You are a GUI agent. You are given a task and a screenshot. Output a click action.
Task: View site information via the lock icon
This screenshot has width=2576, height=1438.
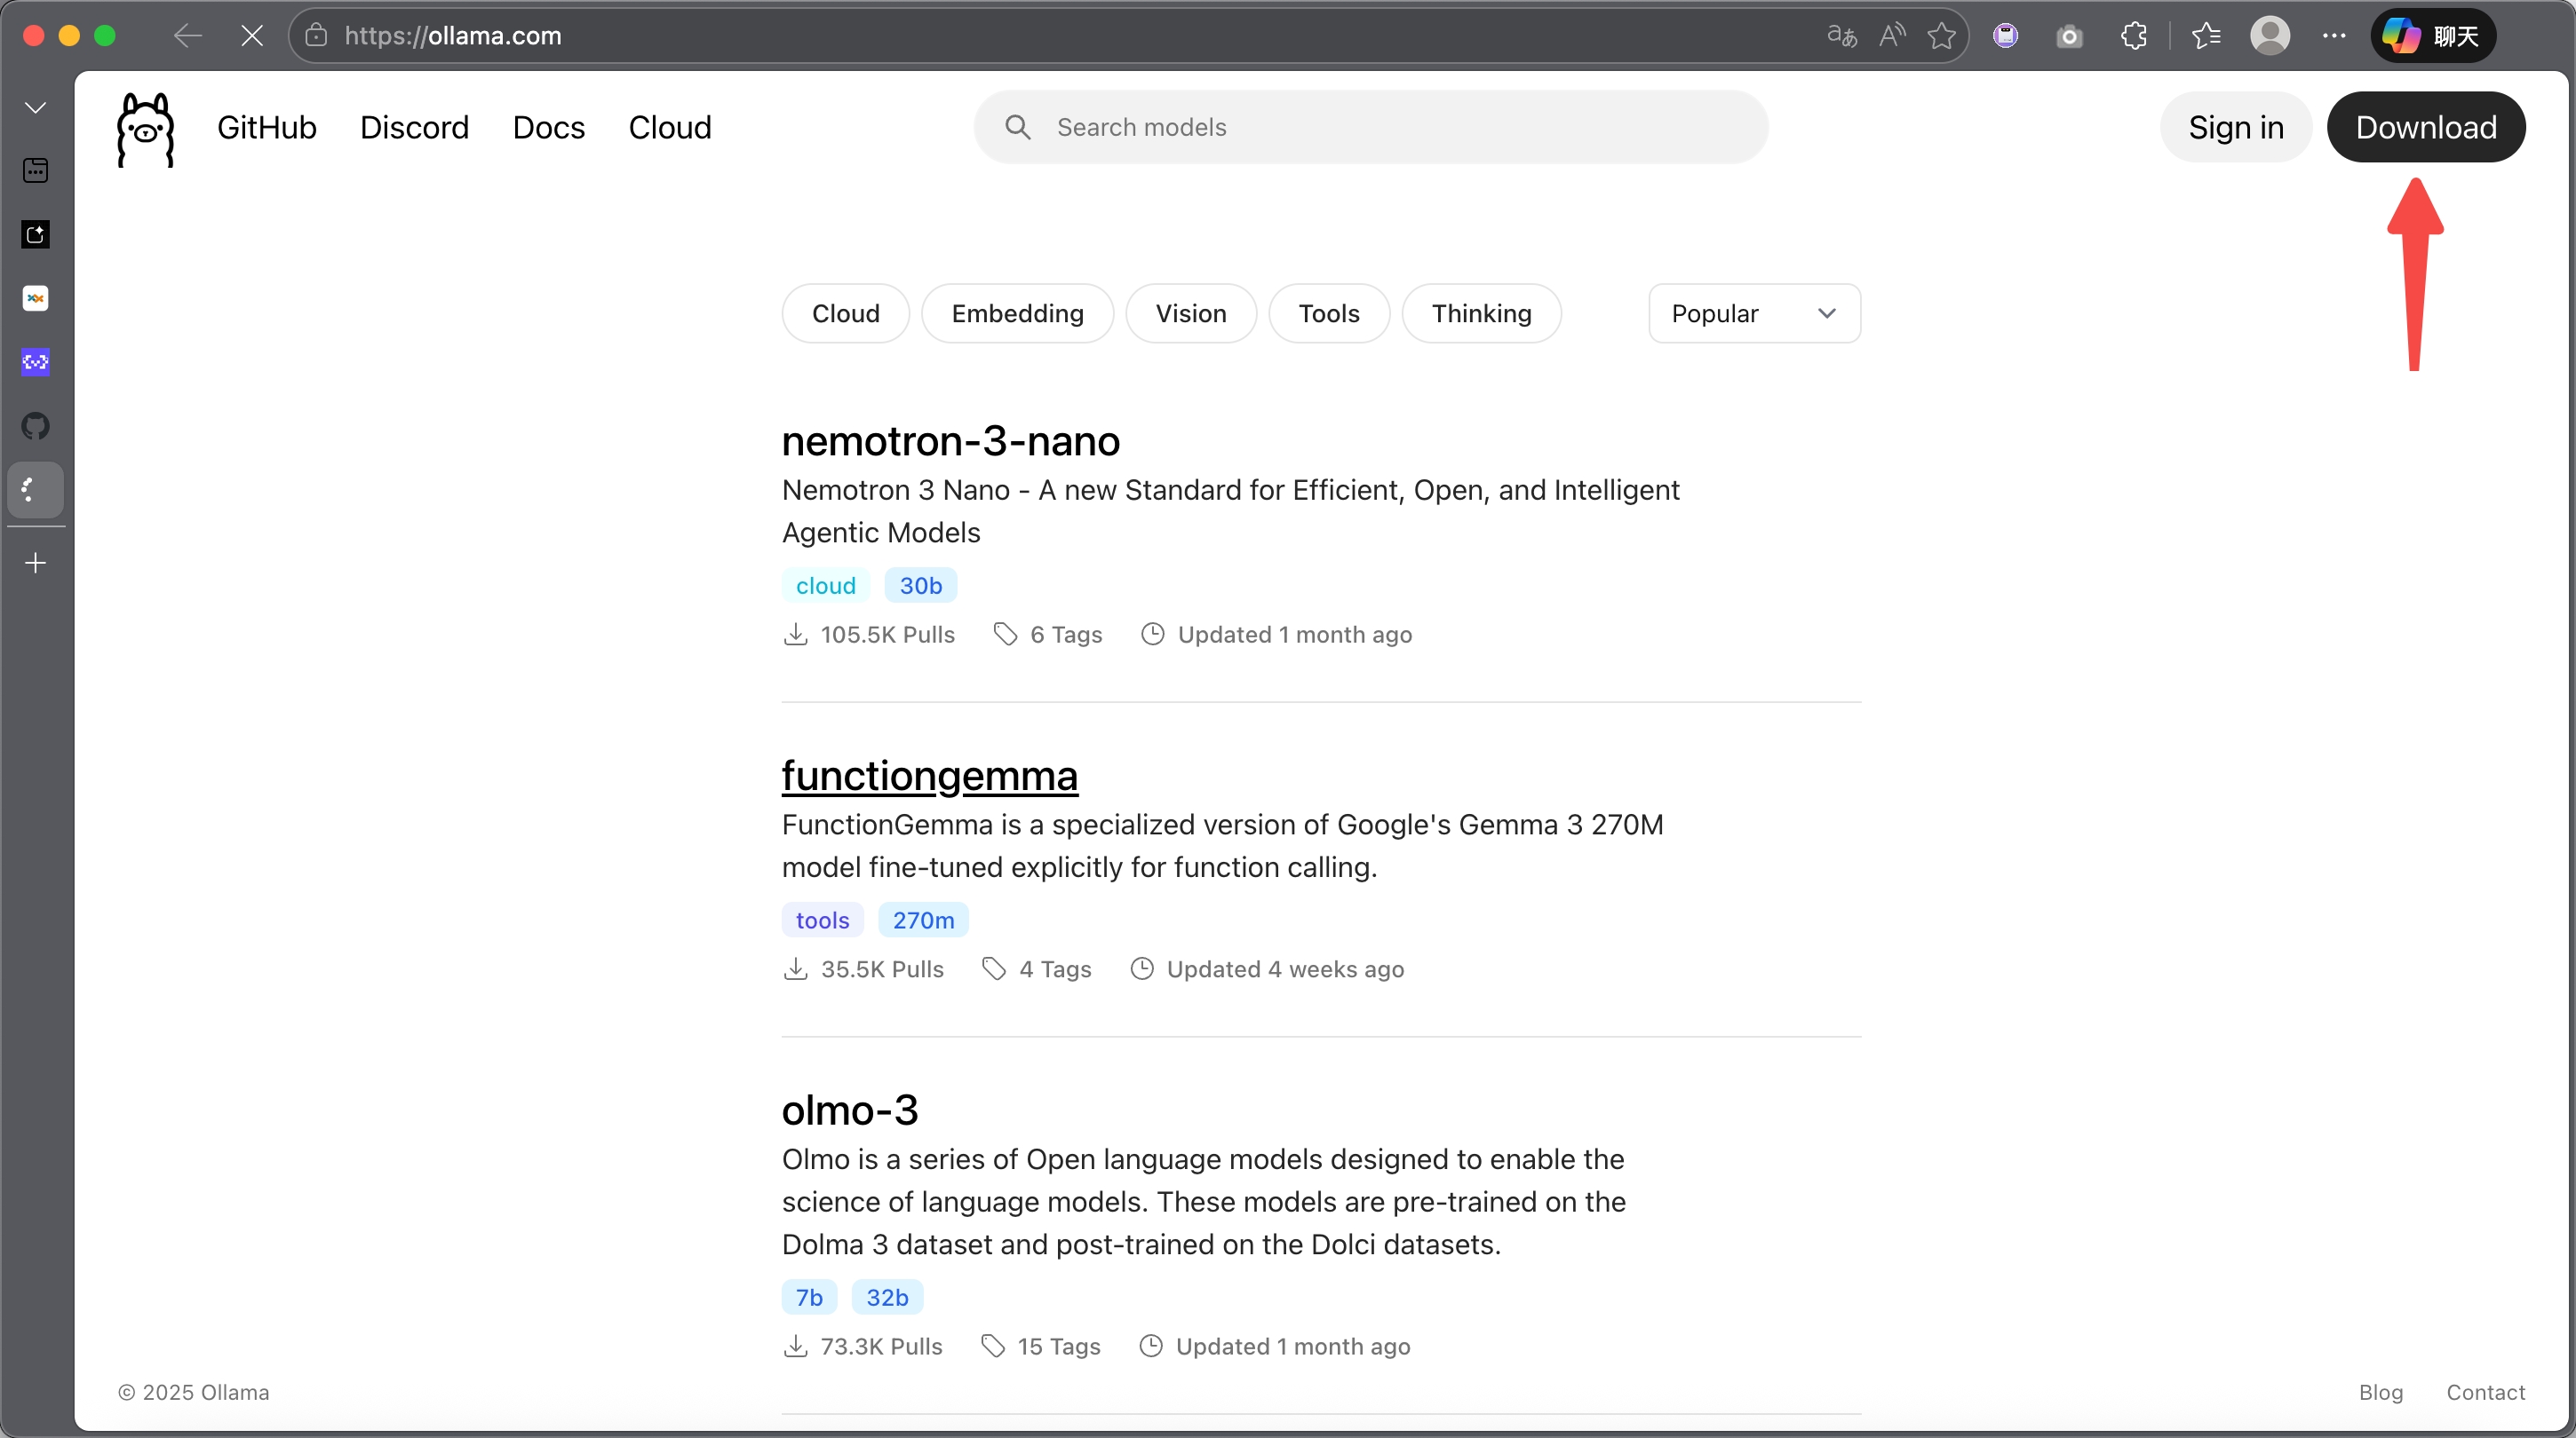316,36
